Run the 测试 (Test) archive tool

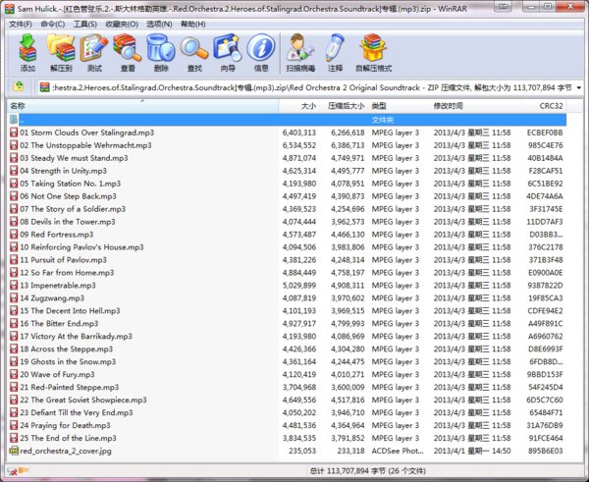click(x=94, y=52)
